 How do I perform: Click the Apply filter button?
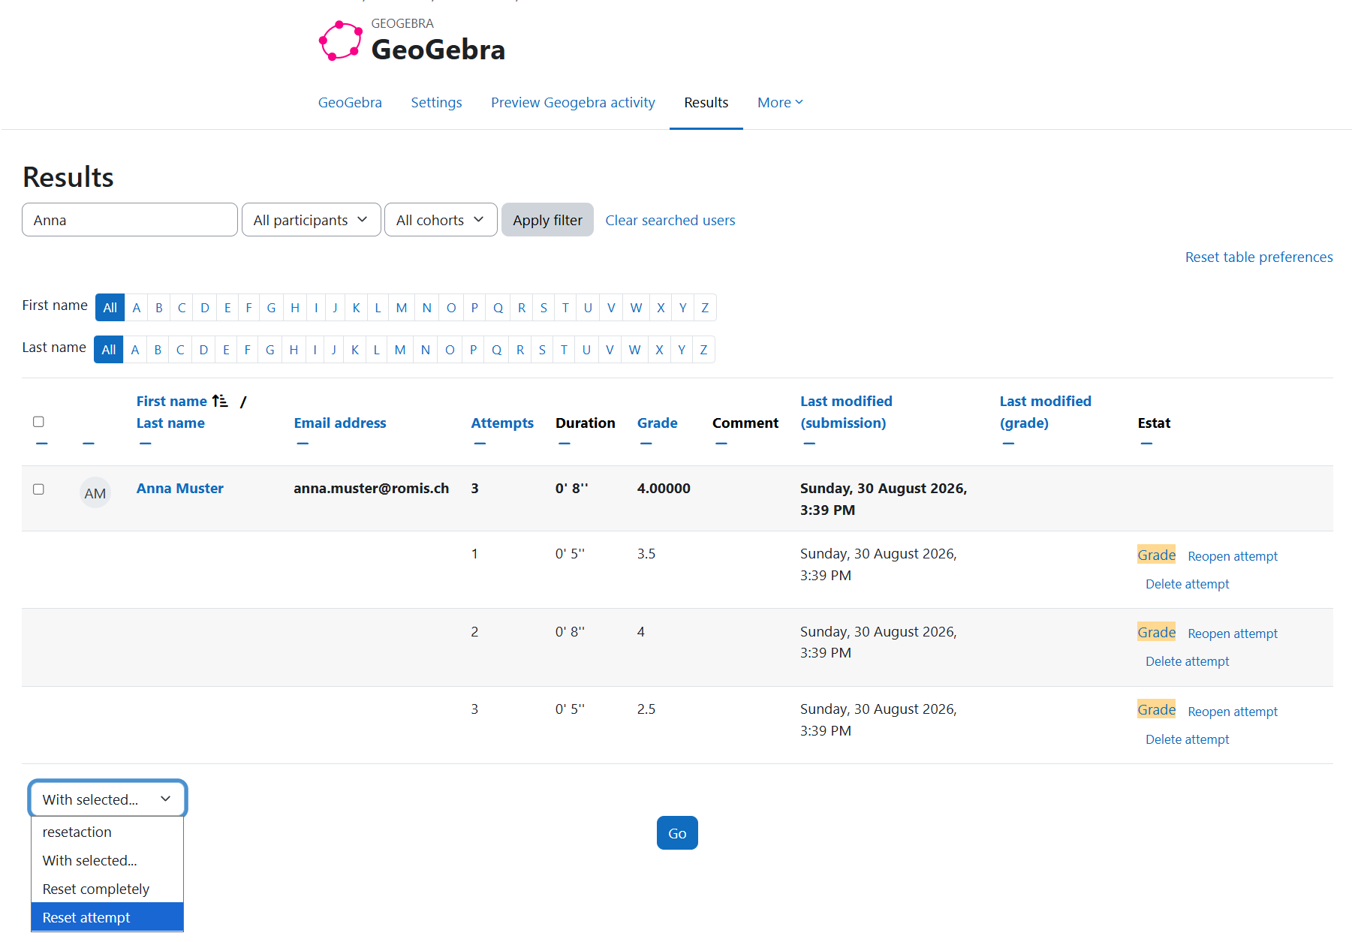pyautogui.click(x=547, y=220)
